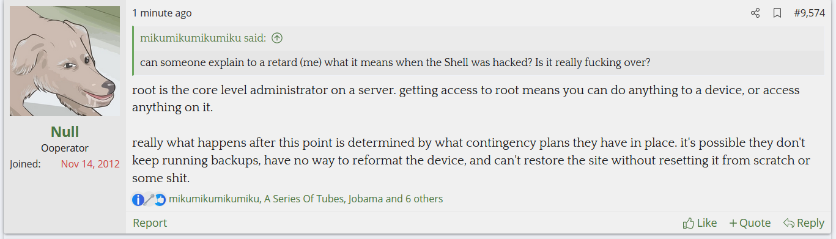Open Jobama's profile from reactions
The height and width of the screenshot is (239, 836).
pos(366,199)
